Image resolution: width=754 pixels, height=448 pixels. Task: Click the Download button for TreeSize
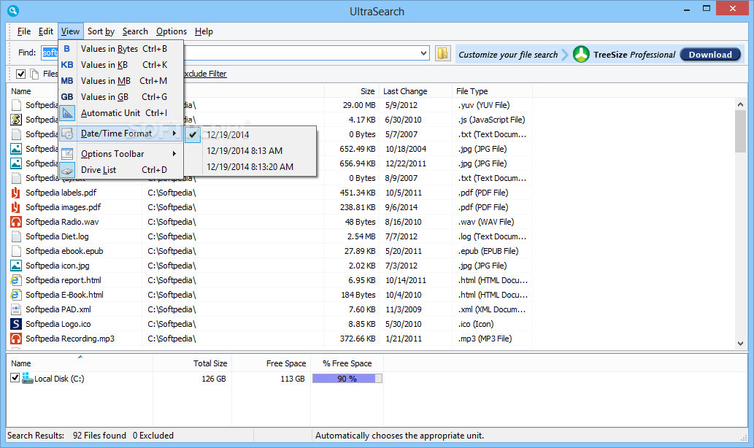(x=710, y=54)
